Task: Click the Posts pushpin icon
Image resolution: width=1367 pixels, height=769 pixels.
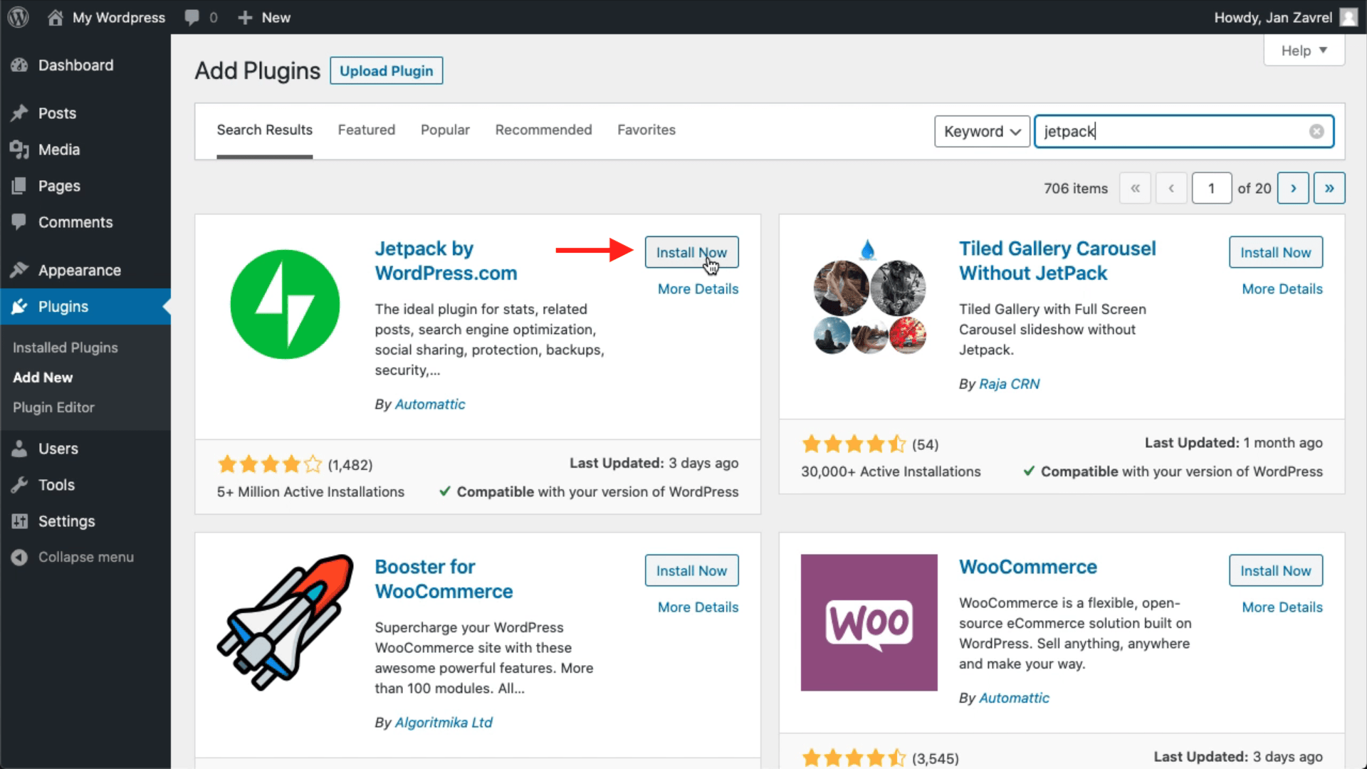Action: point(19,113)
